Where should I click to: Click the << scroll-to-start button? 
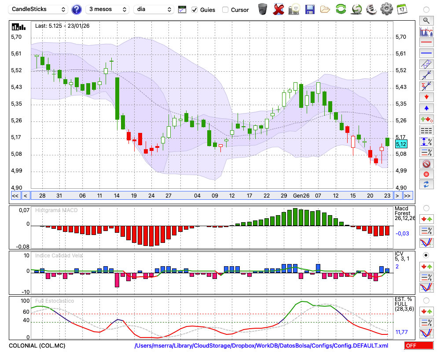pyautogui.click(x=15, y=196)
